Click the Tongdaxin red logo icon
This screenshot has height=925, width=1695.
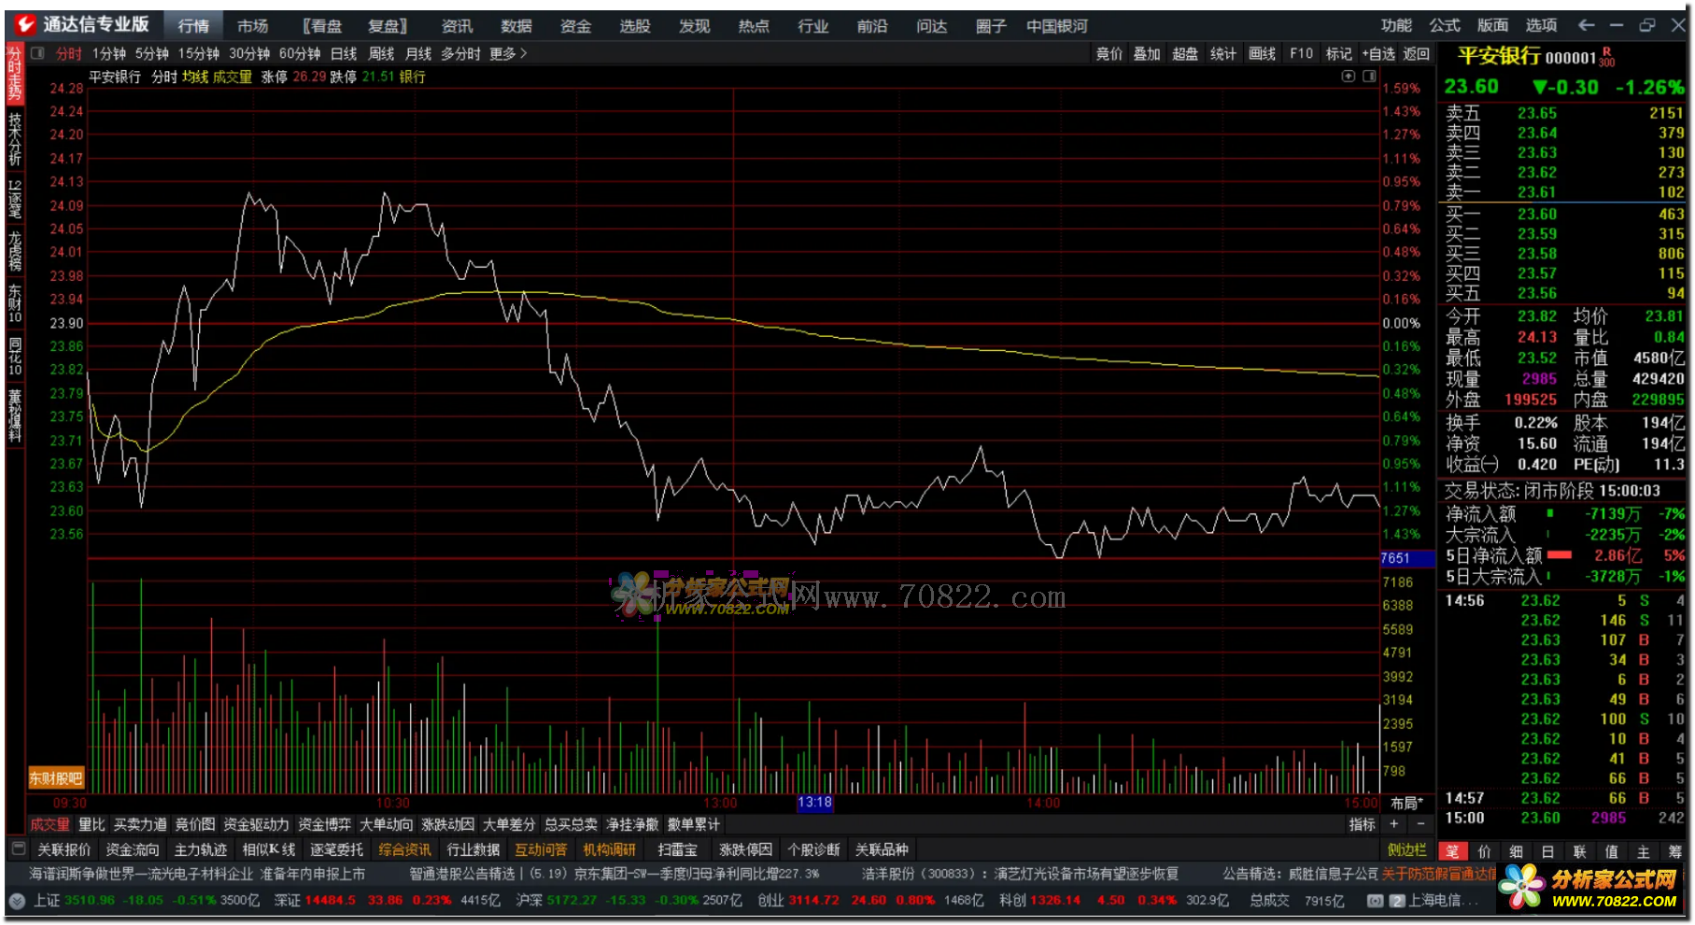pos(25,25)
